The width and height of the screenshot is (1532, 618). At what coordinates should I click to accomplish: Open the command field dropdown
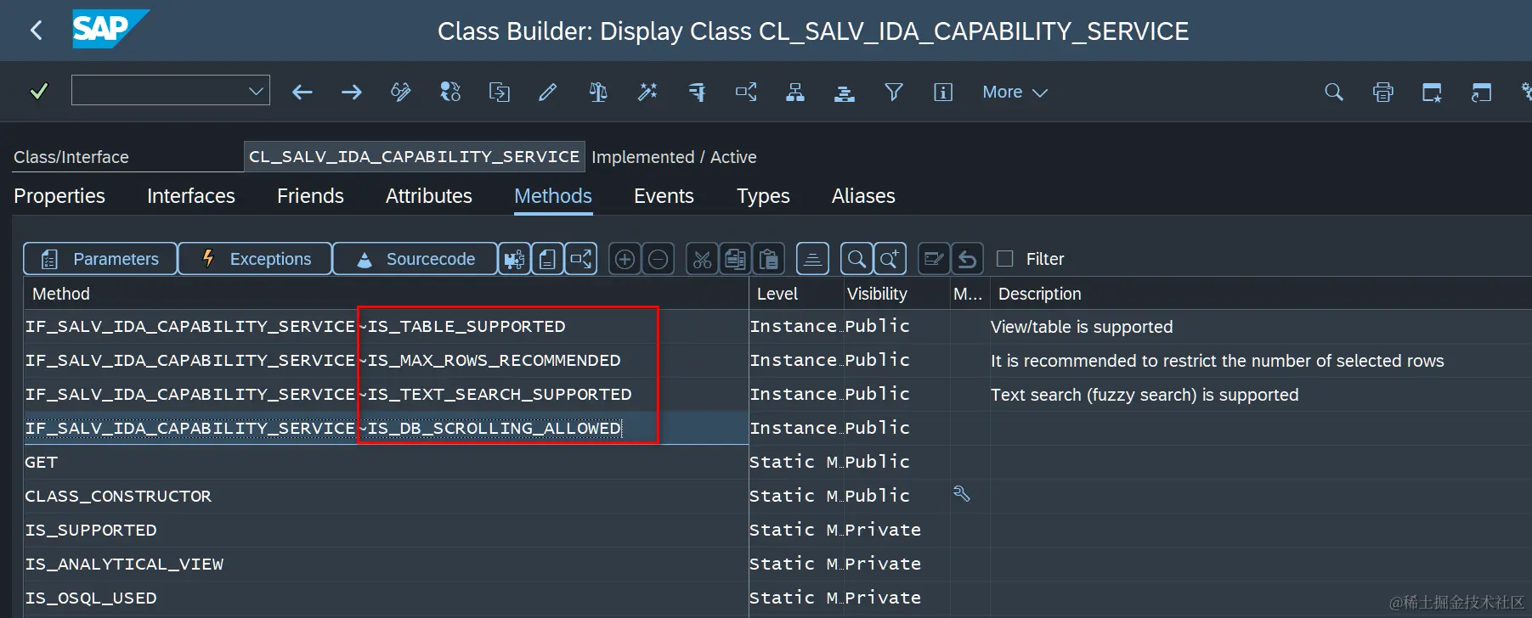click(x=256, y=91)
